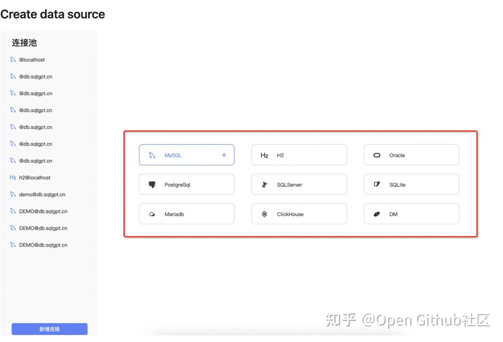Click the PostgreSql elephant icon
503x342 pixels.
click(x=152, y=184)
